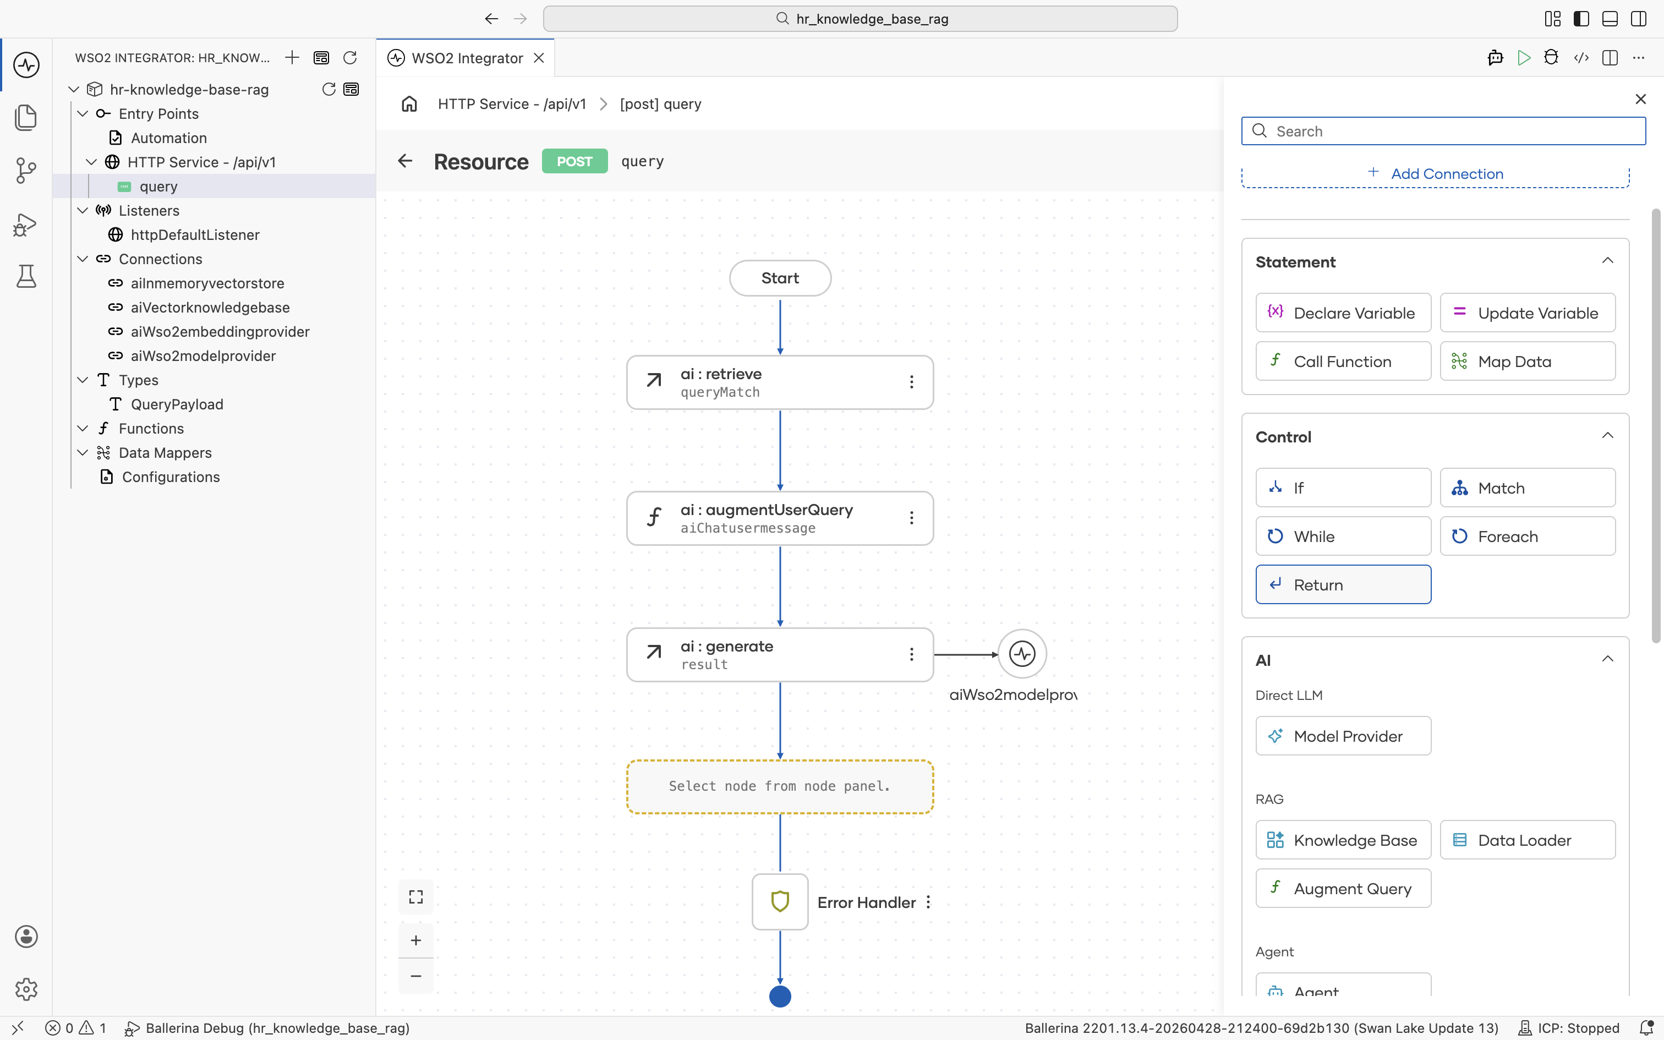Viewport: 1664px width, 1040px height.
Task: Open the query resource in the tree
Action: click(x=215, y=187)
